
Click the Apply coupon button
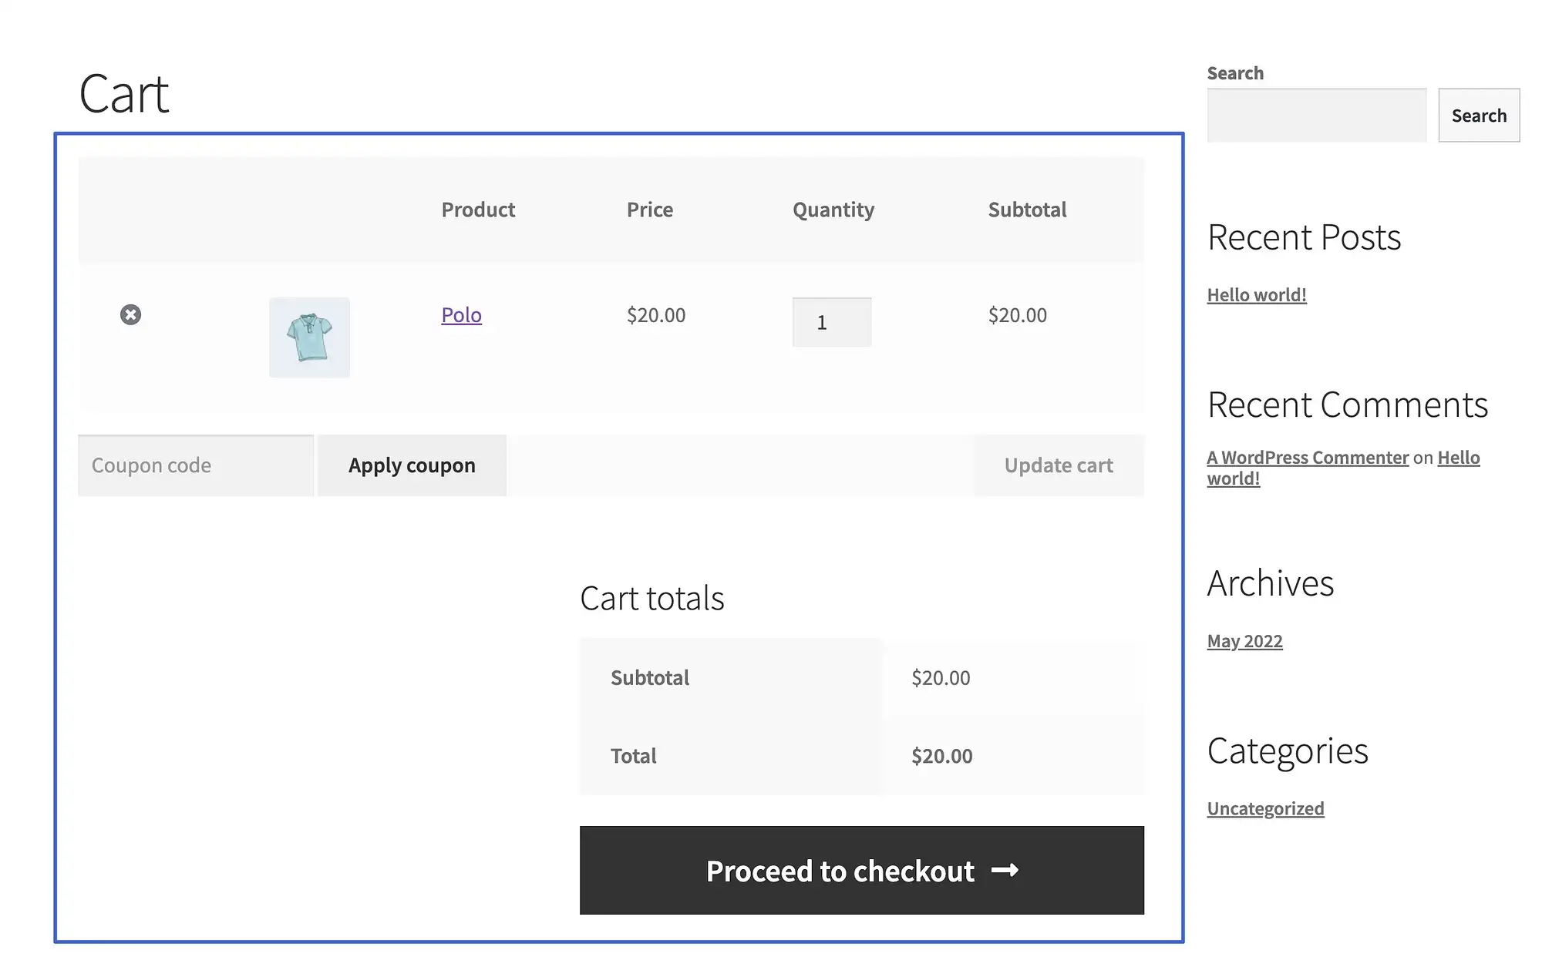click(411, 463)
